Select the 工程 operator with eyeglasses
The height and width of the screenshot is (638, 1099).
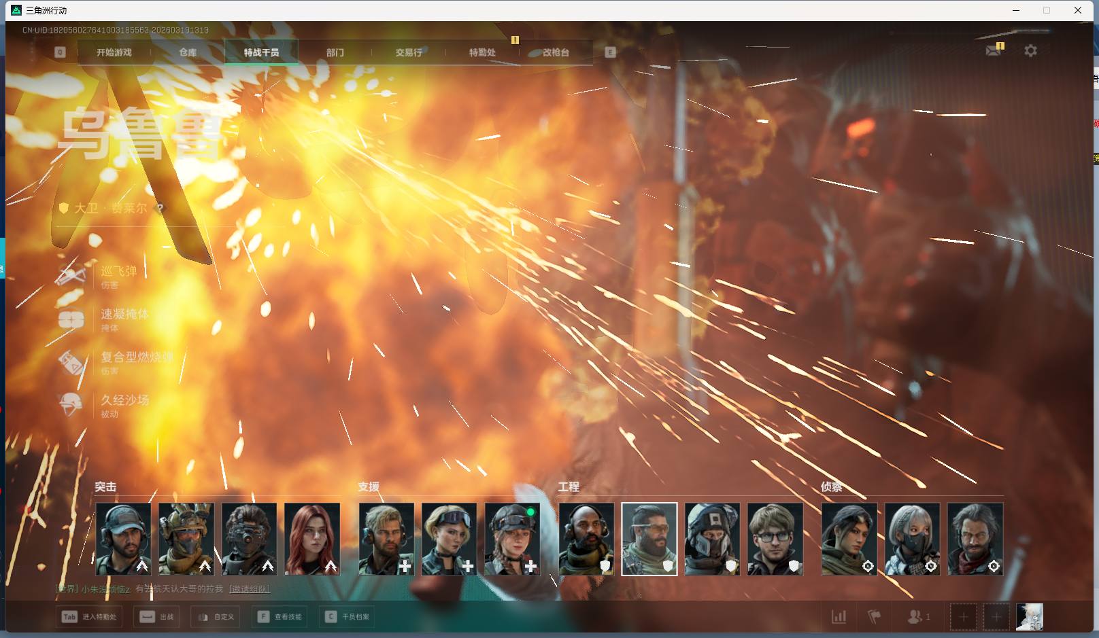(x=775, y=539)
